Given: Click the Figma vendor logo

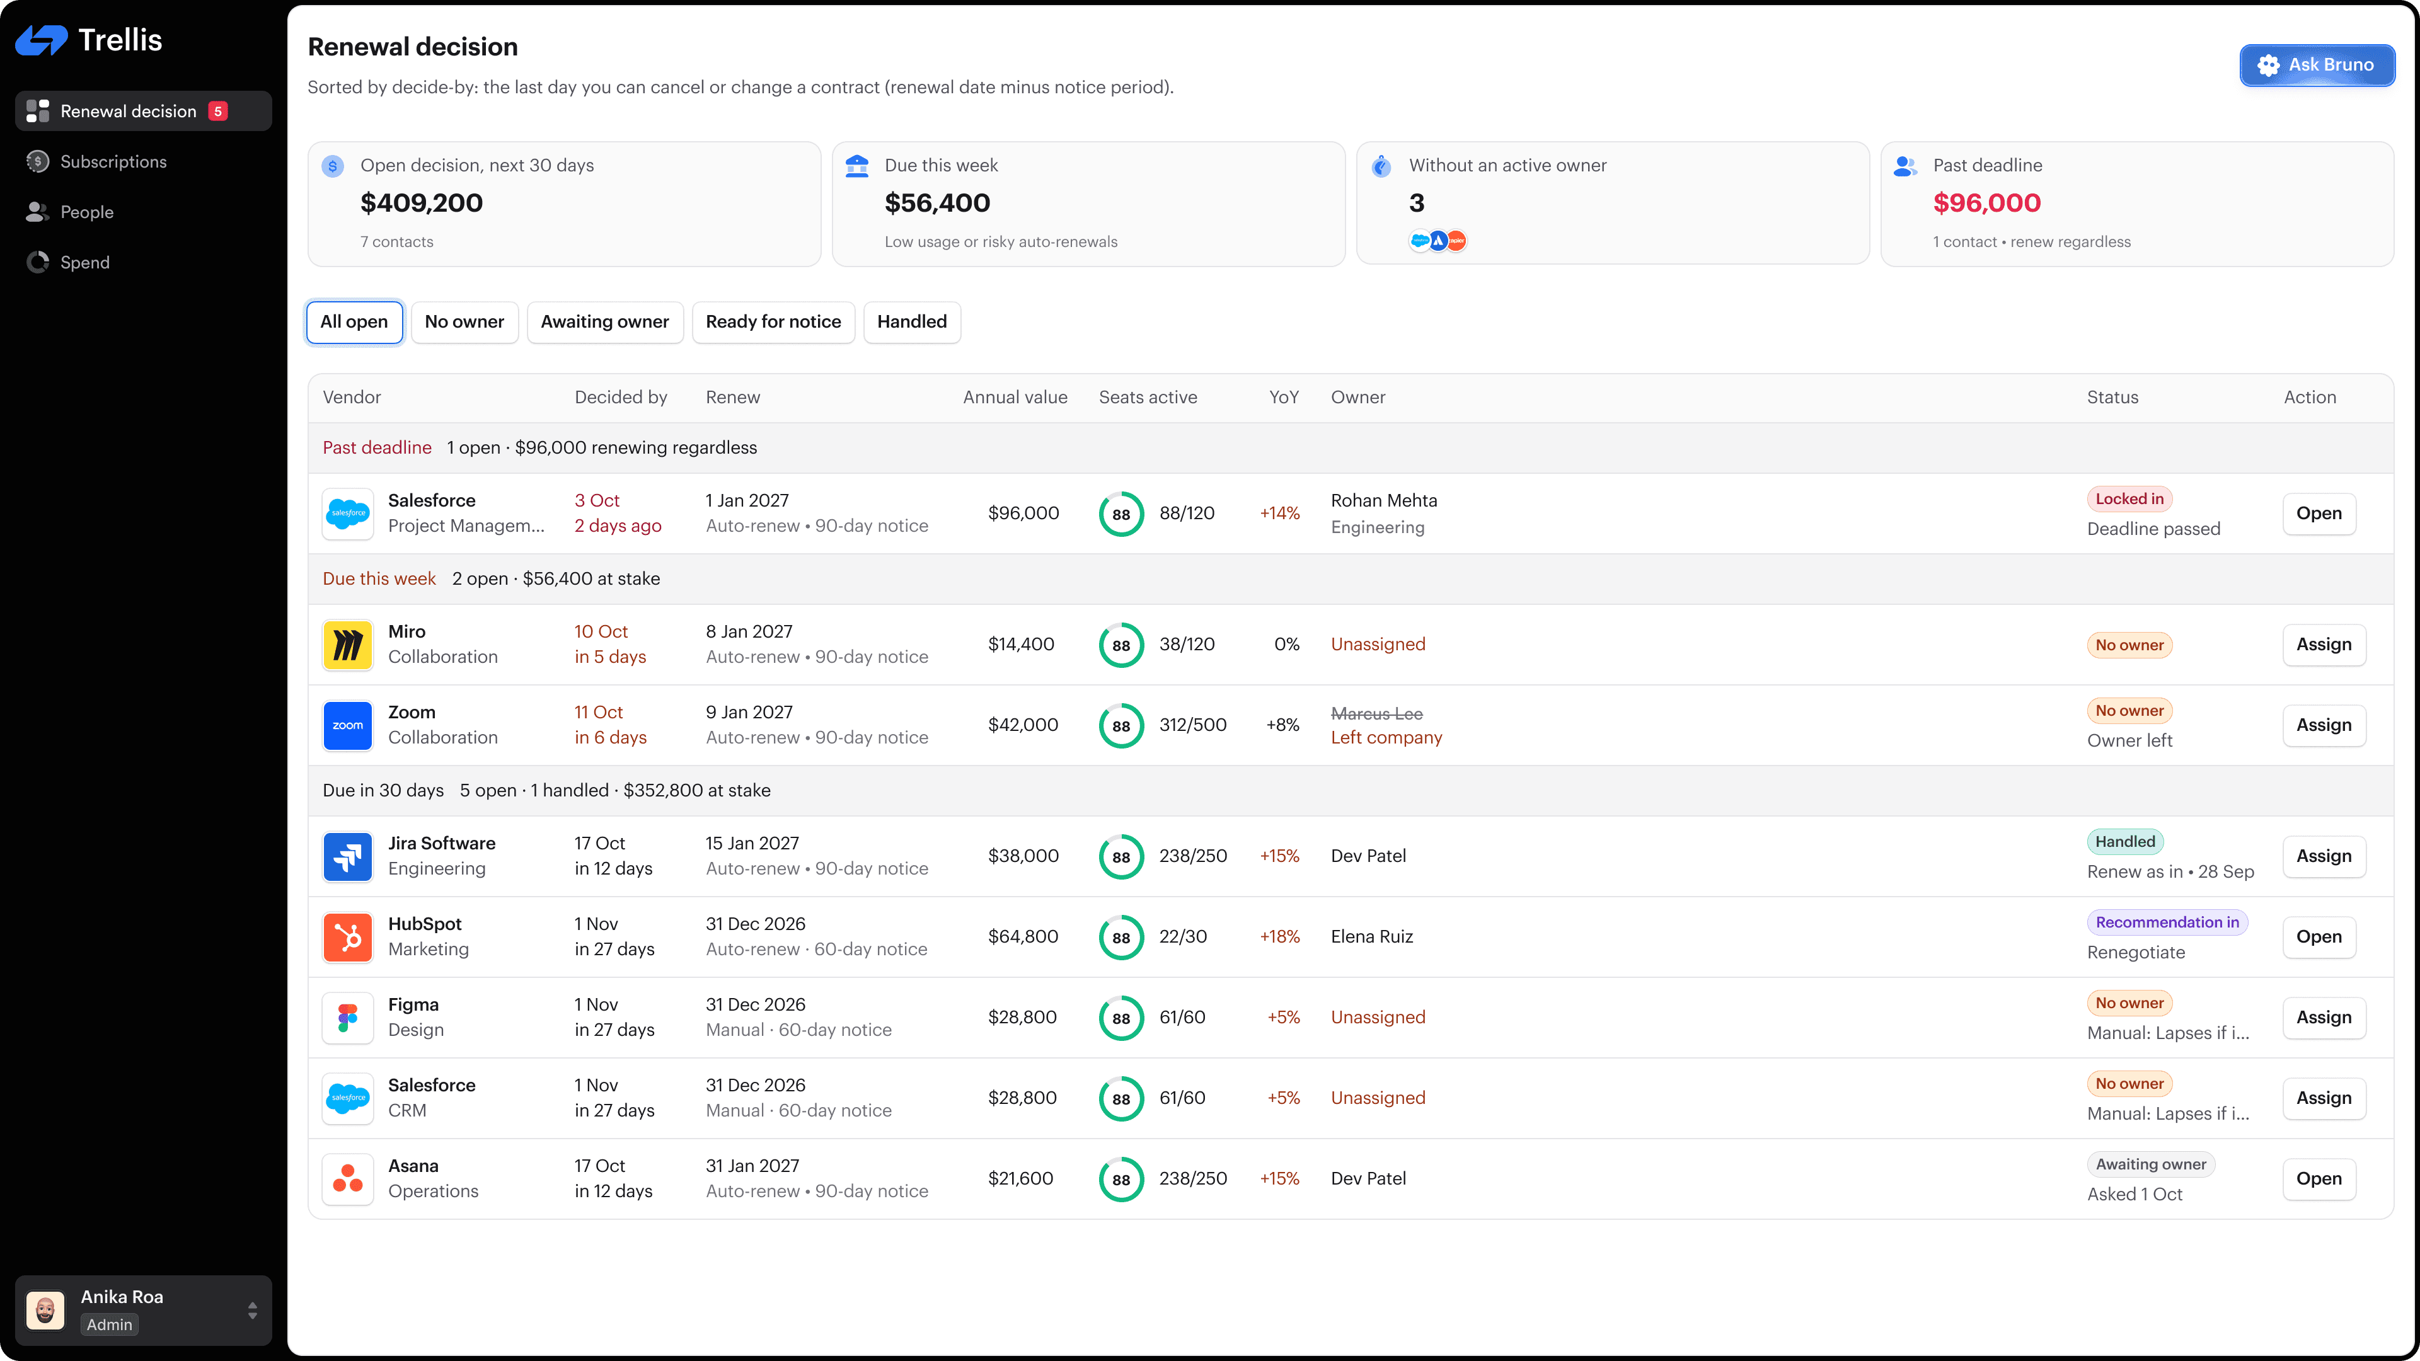Looking at the screenshot, I should pyautogui.click(x=348, y=1018).
